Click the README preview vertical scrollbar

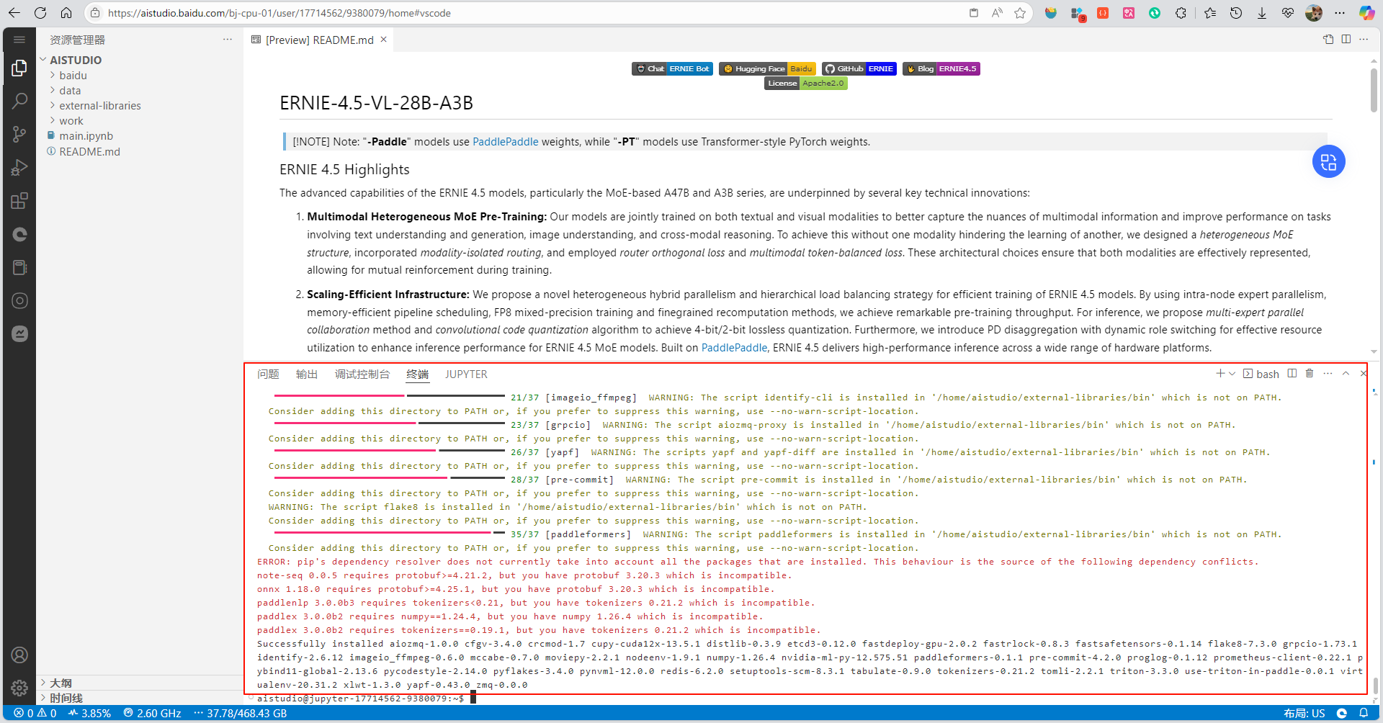coord(1374,90)
